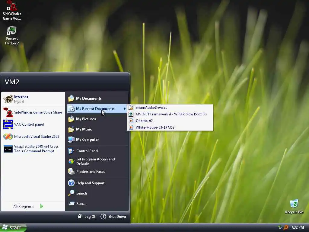Screen dimensions: 309x232
Task: Open MS .NET Framework 4 - WinXP Slow Boot Fix
Action: click(x=170, y=114)
